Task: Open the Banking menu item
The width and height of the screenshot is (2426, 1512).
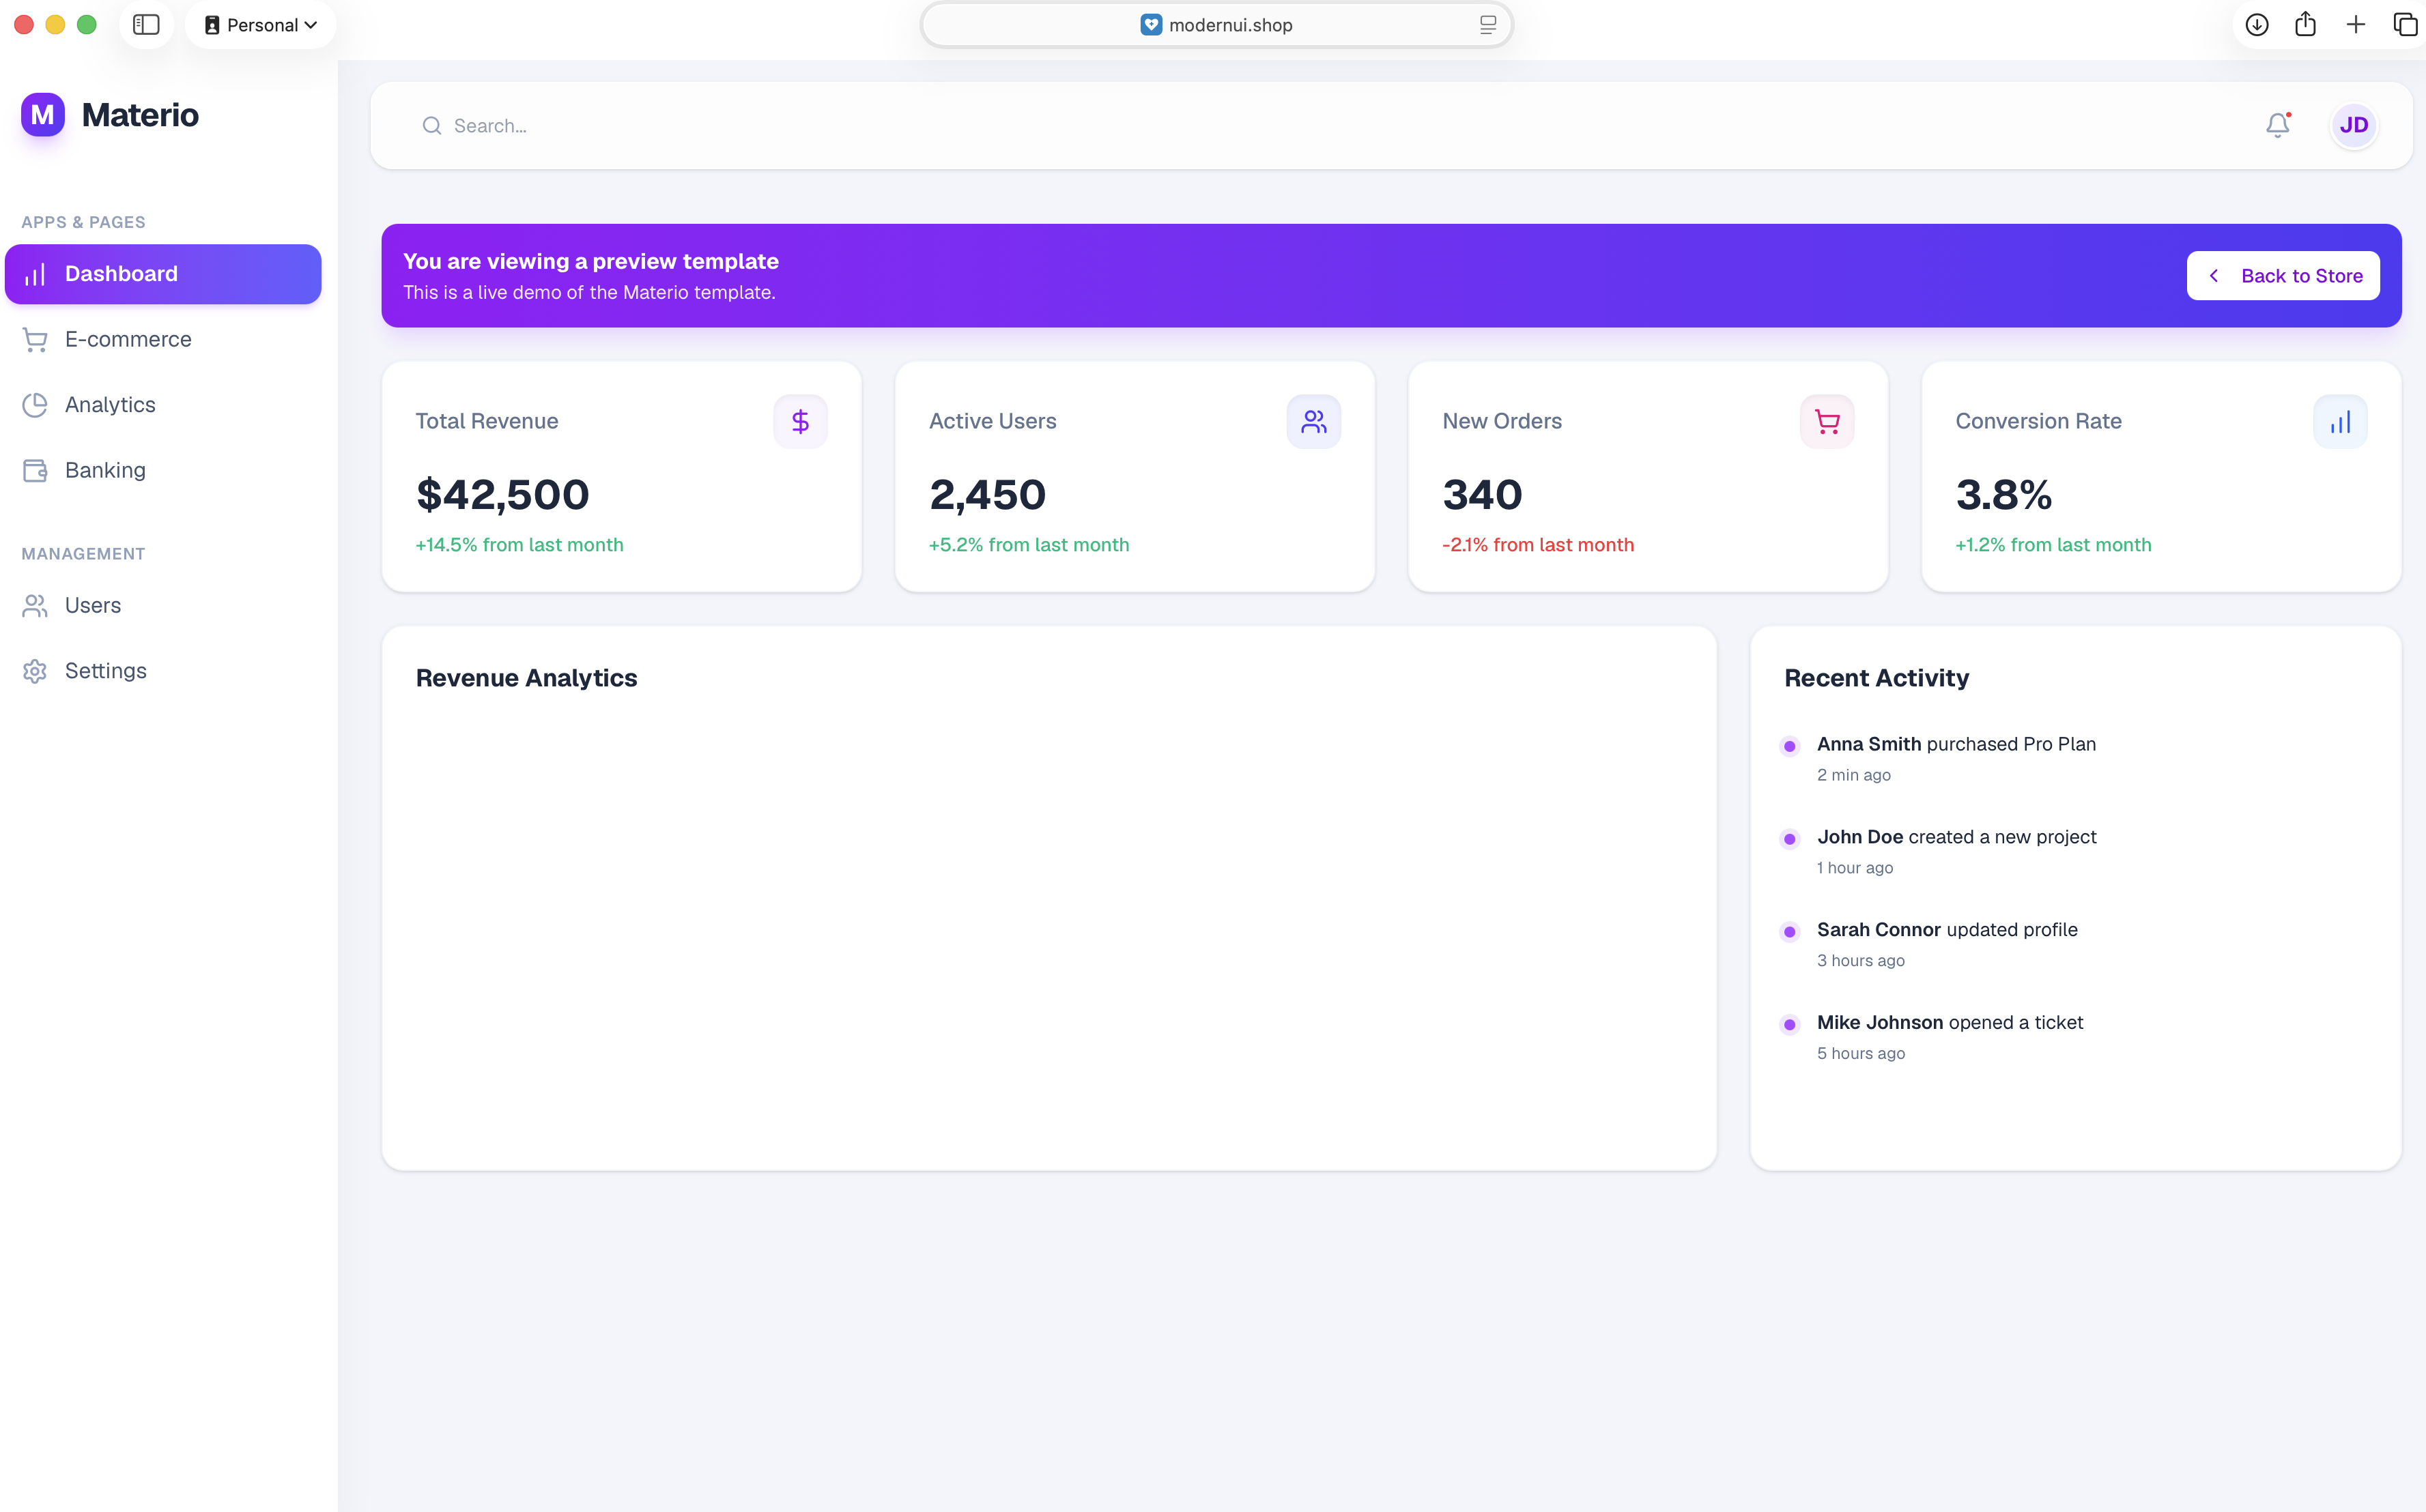Action: 163,471
